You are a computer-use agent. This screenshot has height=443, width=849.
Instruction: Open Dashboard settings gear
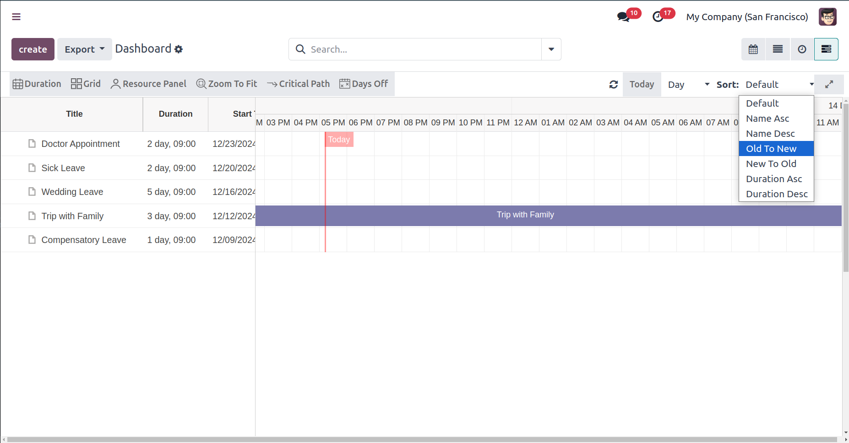coord(179,49)
